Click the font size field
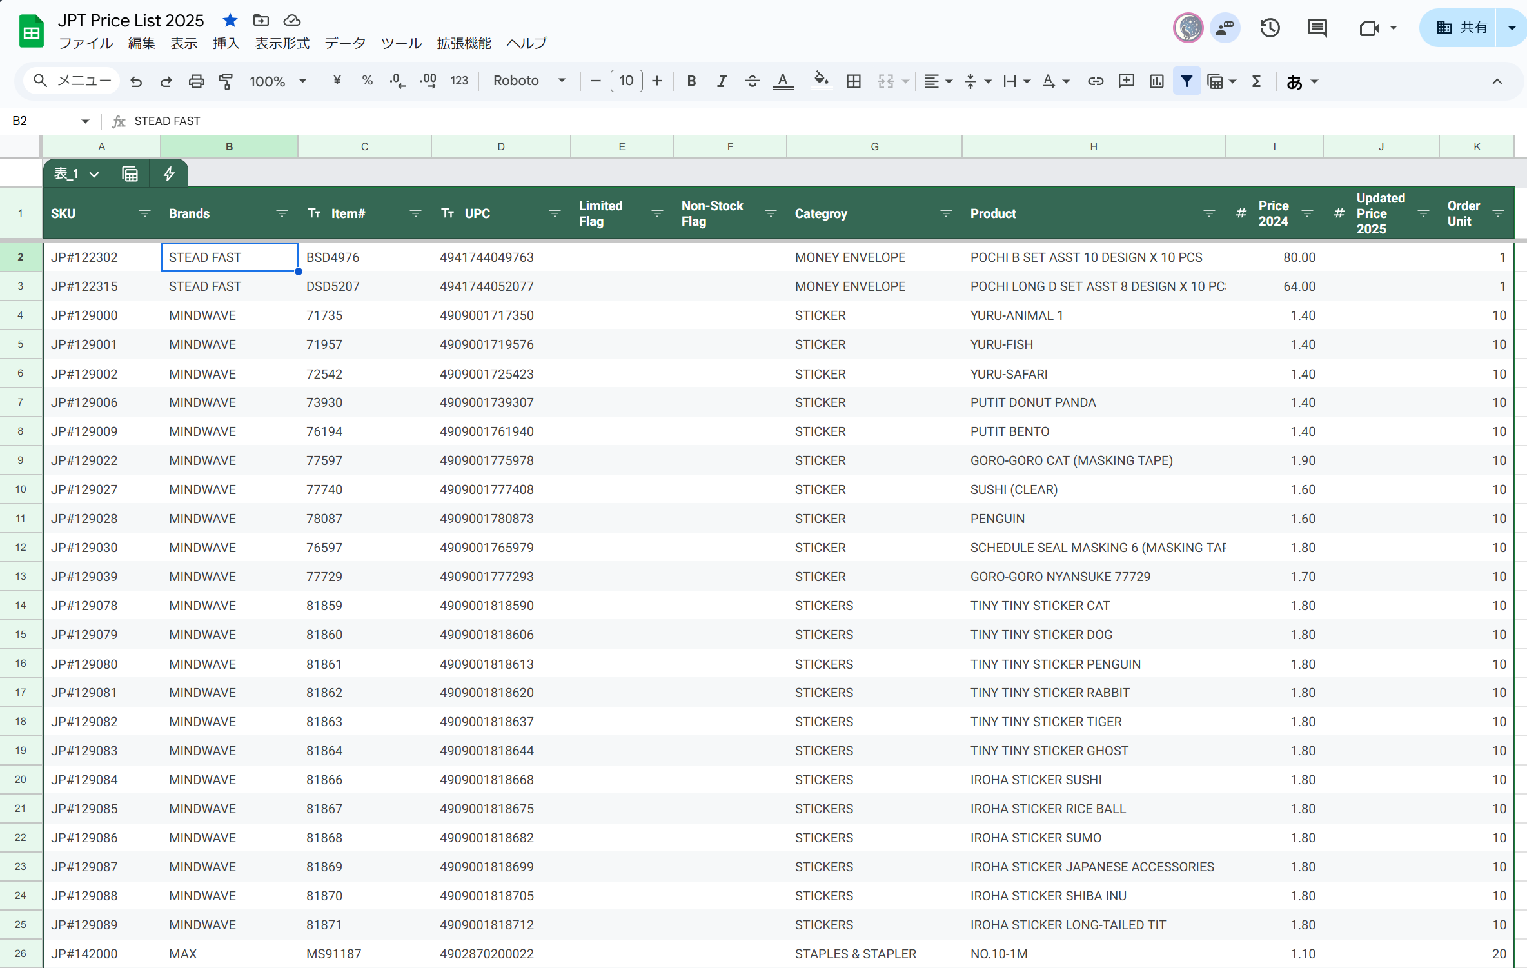This screenshot has height=968, width=1527. tap(626, 81)
